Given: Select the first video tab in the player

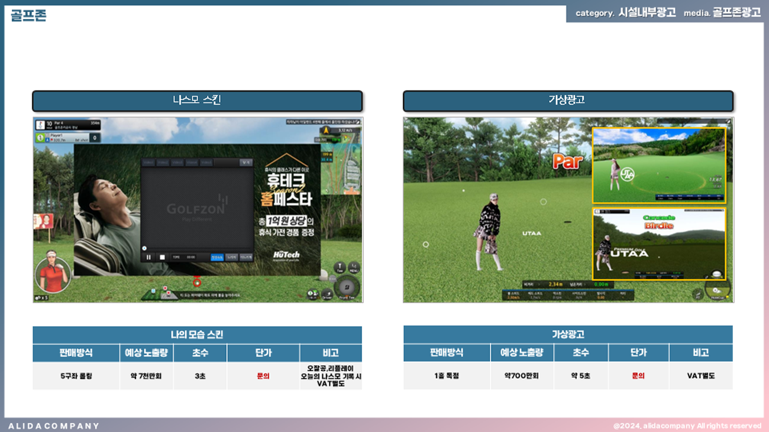Looking at the screenshot, I should [x=148, y=163].
